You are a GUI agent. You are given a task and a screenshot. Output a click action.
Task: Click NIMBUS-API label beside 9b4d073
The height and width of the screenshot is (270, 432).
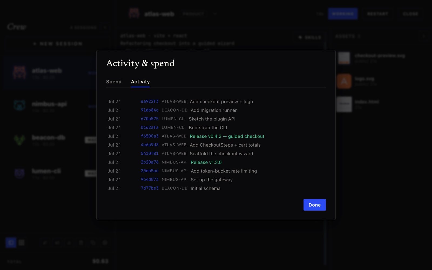(x=174, y=180)
